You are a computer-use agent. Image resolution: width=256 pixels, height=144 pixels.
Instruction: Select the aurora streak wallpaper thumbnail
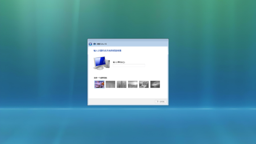coord(155,84)
